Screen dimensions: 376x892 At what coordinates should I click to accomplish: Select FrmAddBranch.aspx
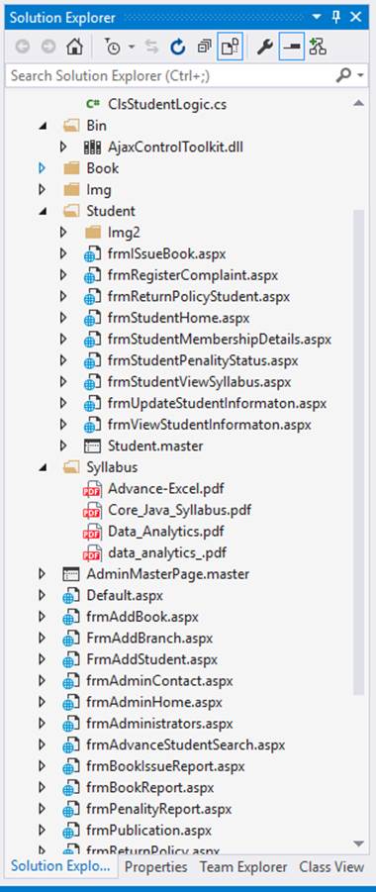(149, 639)
